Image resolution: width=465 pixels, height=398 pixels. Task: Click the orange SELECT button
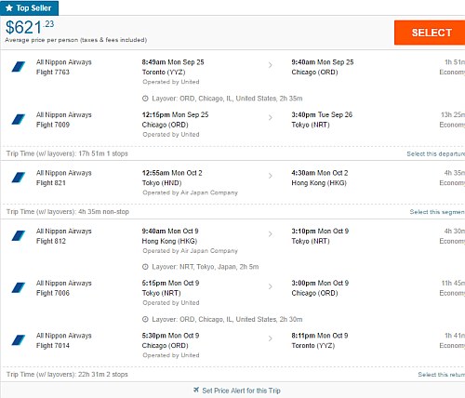[430, 33]
